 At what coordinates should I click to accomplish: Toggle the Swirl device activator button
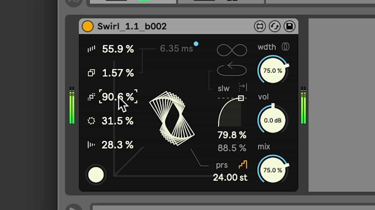[x=87, y=26]
